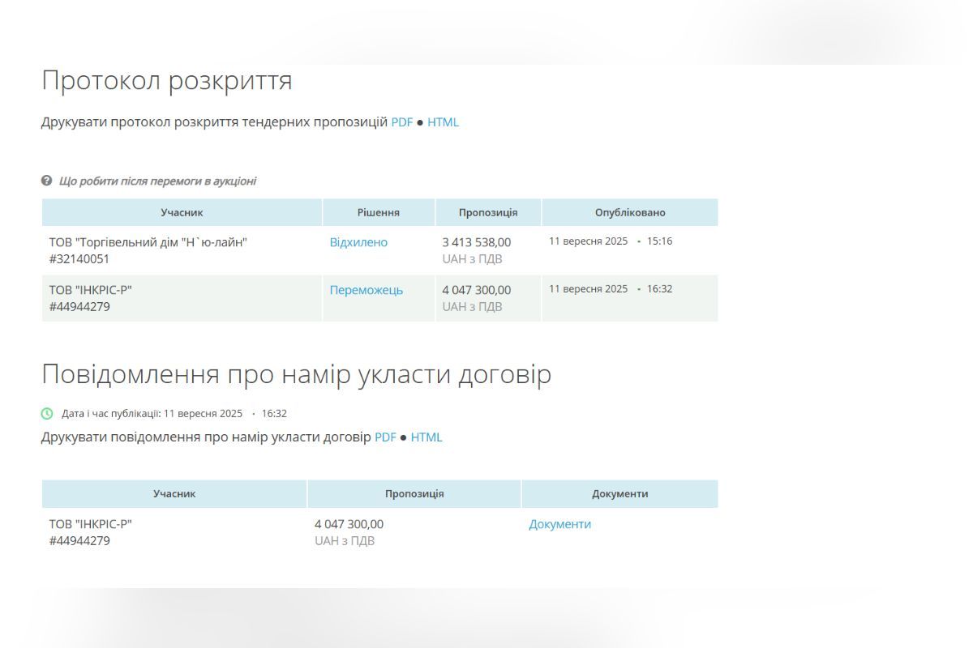Open HTML version of протокол розкриття
The width and height of the screenshot is (973, 648).
click(443, 122)
